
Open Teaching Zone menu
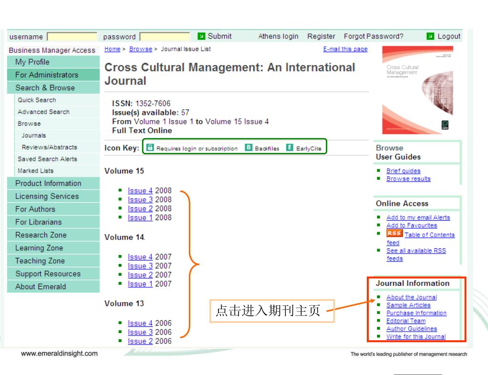53,261
